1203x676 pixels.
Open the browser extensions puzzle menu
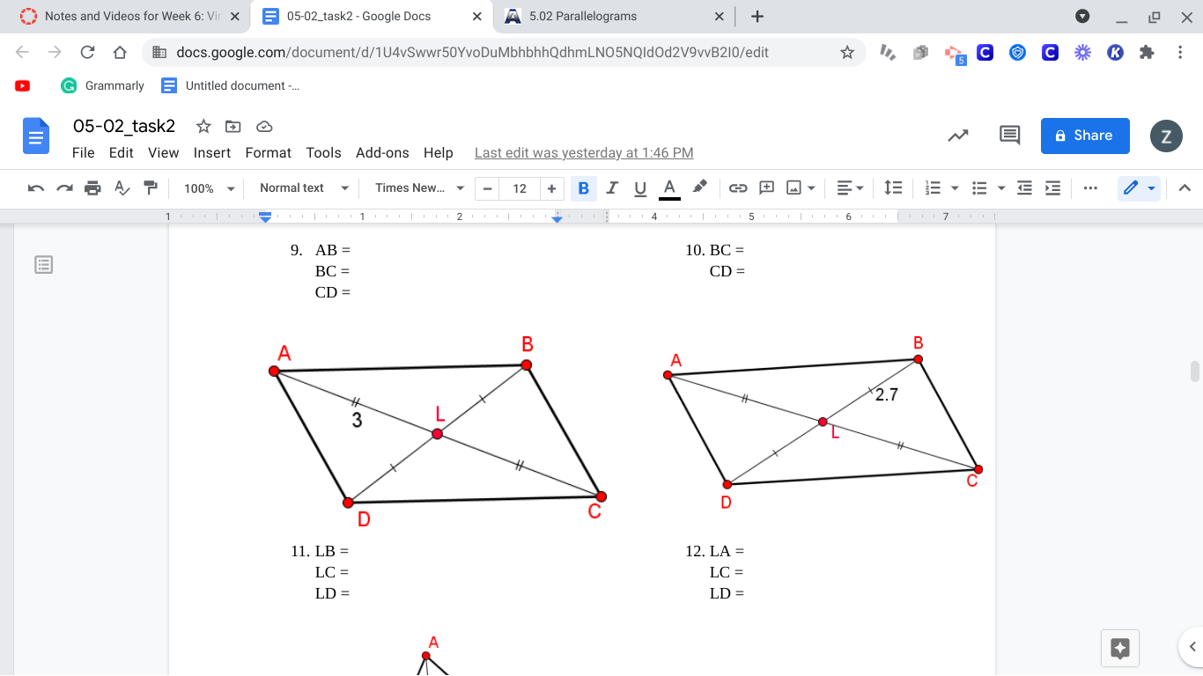point(1147,52)
